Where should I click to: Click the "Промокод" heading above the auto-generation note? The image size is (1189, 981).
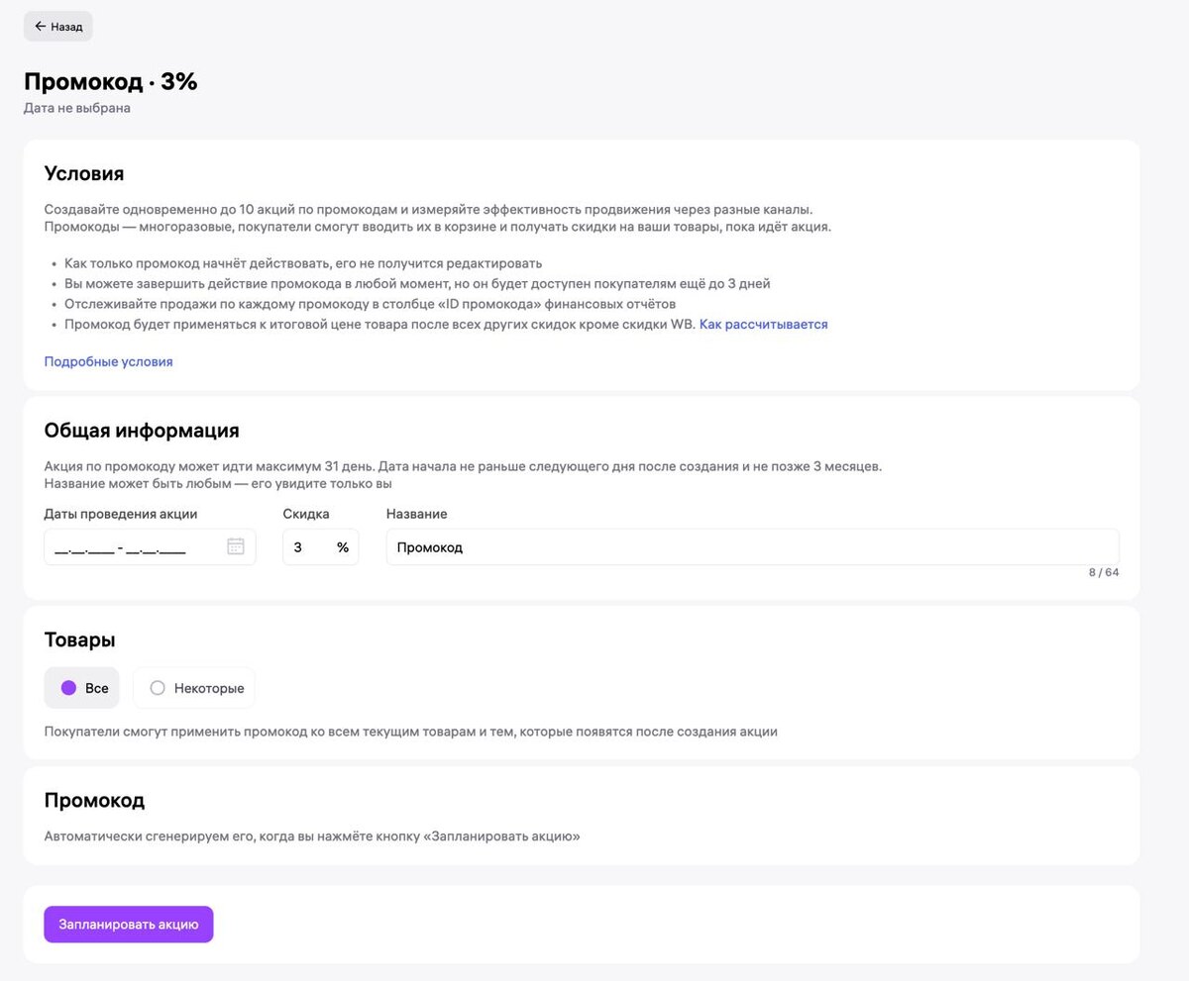click(x=94, y=800)
